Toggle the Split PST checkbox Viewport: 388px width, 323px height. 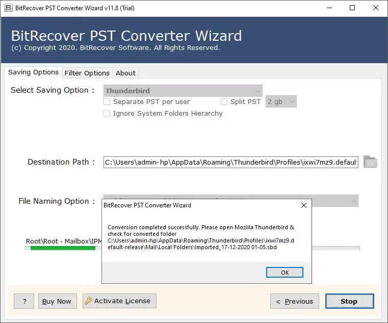click(x=224, y=102)
